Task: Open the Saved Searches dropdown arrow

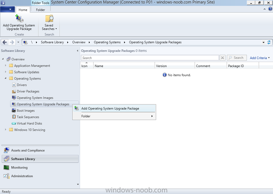Action: tap(56, 29)
